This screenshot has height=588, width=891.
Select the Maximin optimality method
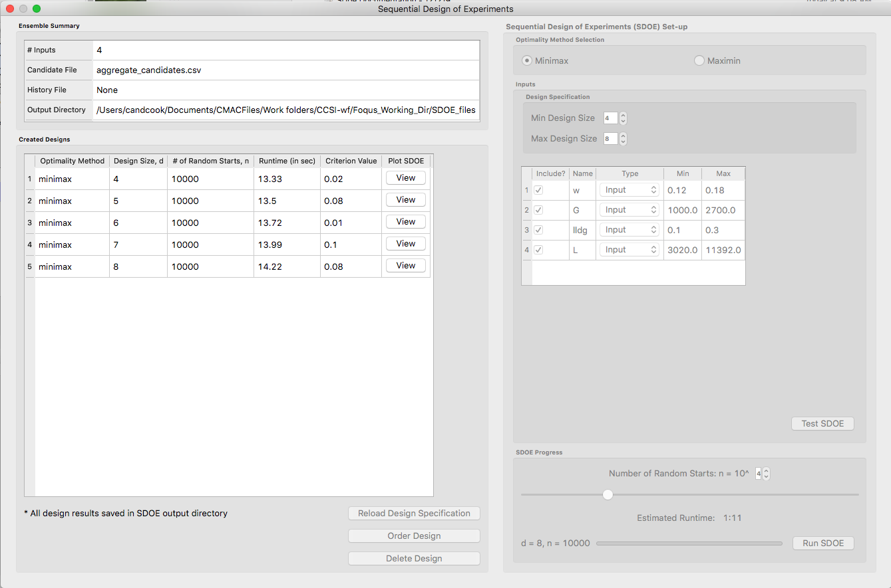tap(699, 60)
